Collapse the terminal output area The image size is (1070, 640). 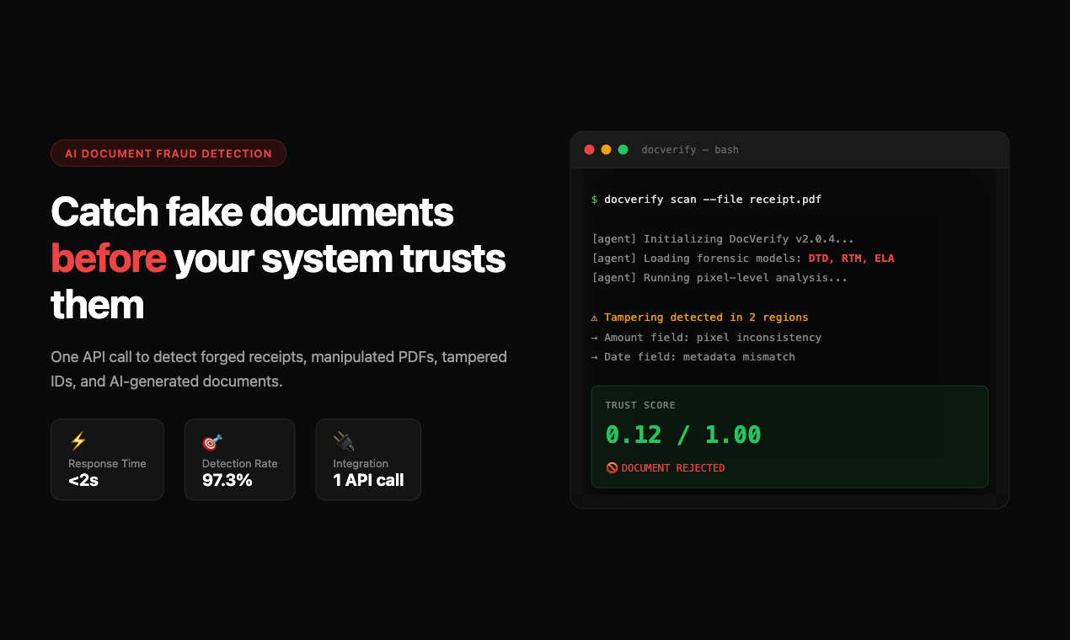coord(789,278)
